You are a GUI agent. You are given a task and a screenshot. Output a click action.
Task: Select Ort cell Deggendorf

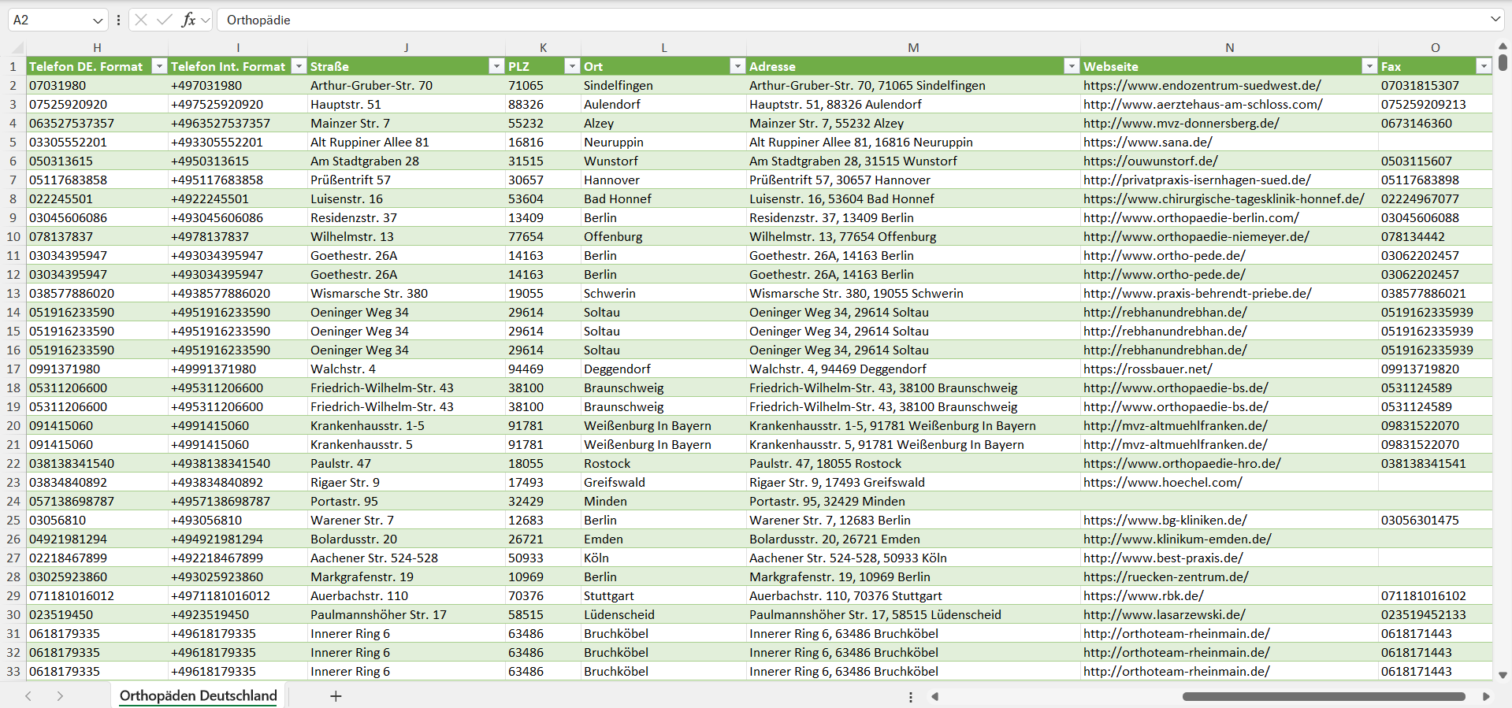(664, 369)
